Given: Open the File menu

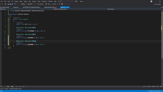Looking at the screenshot, I should coord(2,2).
